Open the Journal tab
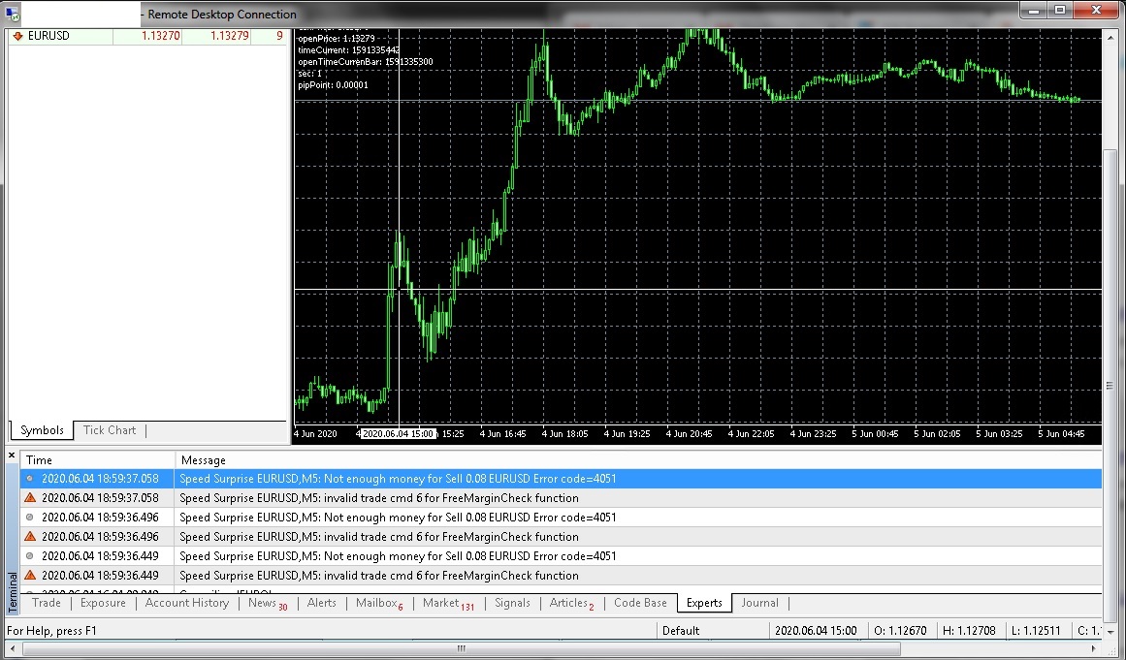 click(759, 603)
